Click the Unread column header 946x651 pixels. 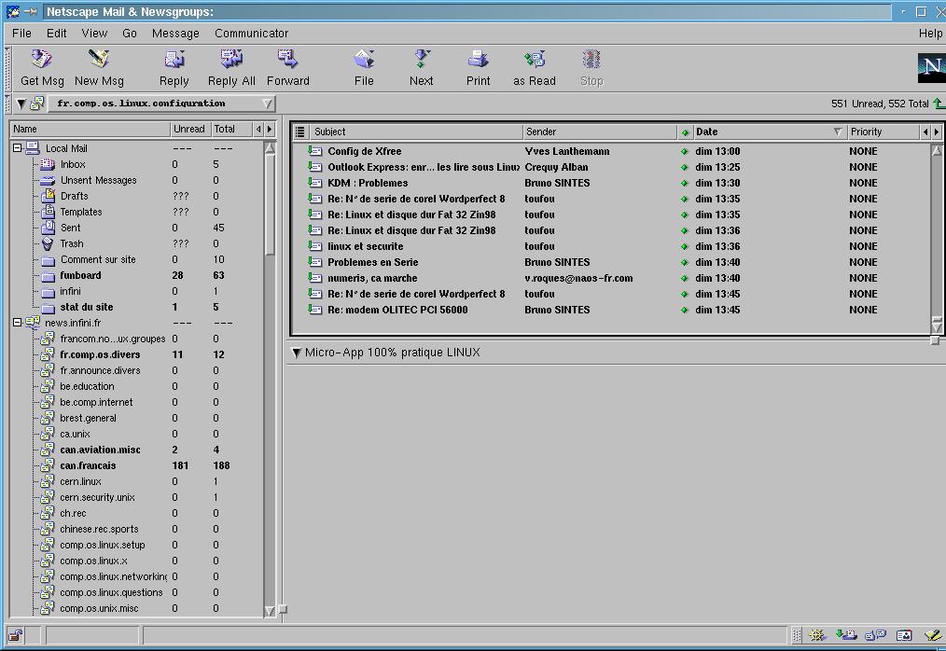(x=190, y=129)
